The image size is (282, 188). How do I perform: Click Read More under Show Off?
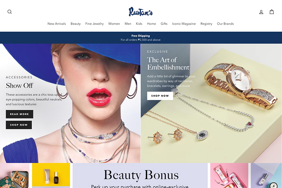coord(19,114)
